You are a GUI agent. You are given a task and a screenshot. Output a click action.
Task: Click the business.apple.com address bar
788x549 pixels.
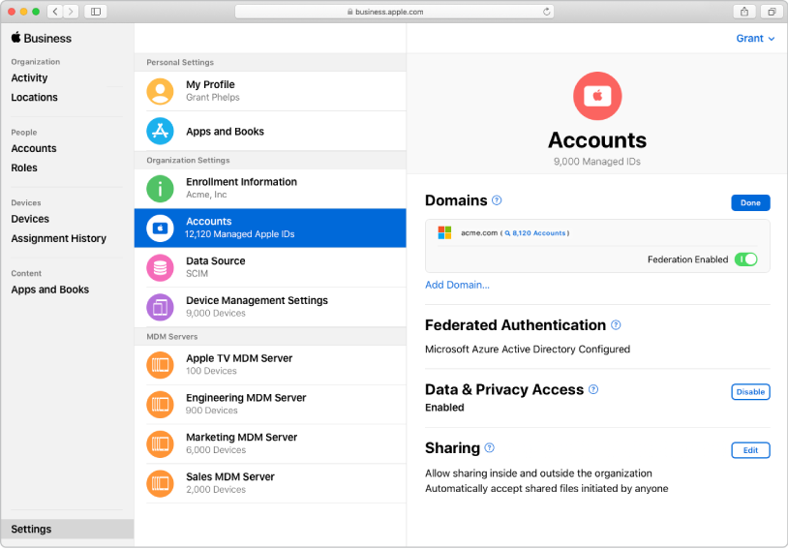(395, 12)
